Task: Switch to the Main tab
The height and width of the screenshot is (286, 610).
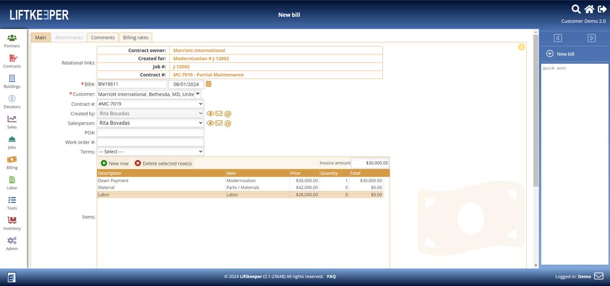Action: point(40,38)
